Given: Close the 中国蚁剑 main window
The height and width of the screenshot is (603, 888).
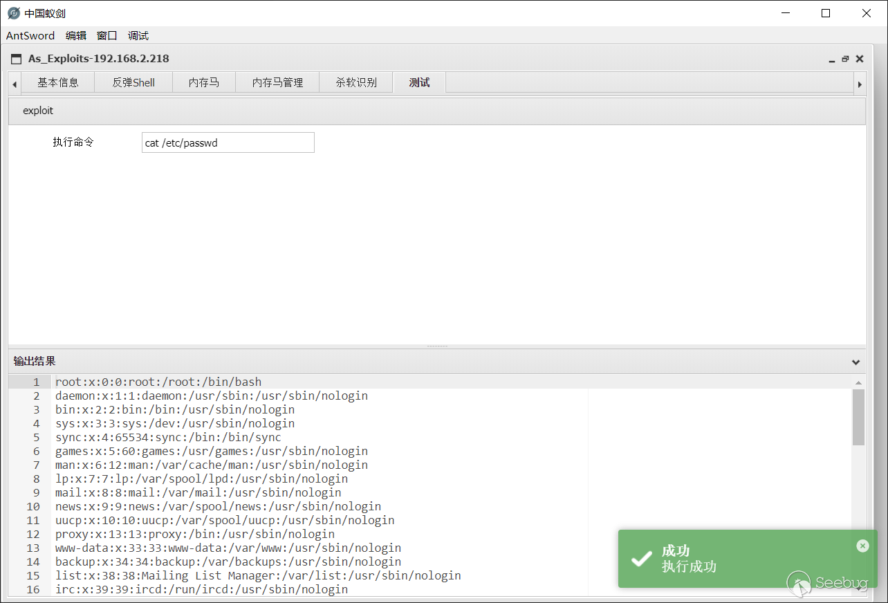Looking at the screenshot, I should click(867, 13).
